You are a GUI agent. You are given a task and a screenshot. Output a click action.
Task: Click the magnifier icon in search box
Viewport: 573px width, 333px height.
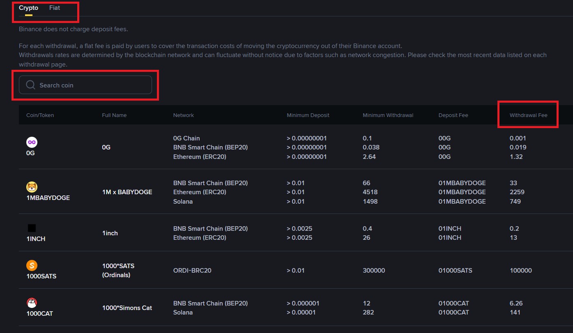click(30, 85)
